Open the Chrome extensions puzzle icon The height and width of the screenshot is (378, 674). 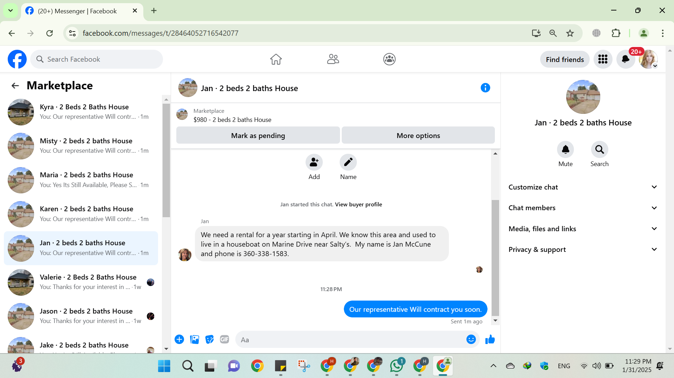pyautogui.click(x=616, y=33)
